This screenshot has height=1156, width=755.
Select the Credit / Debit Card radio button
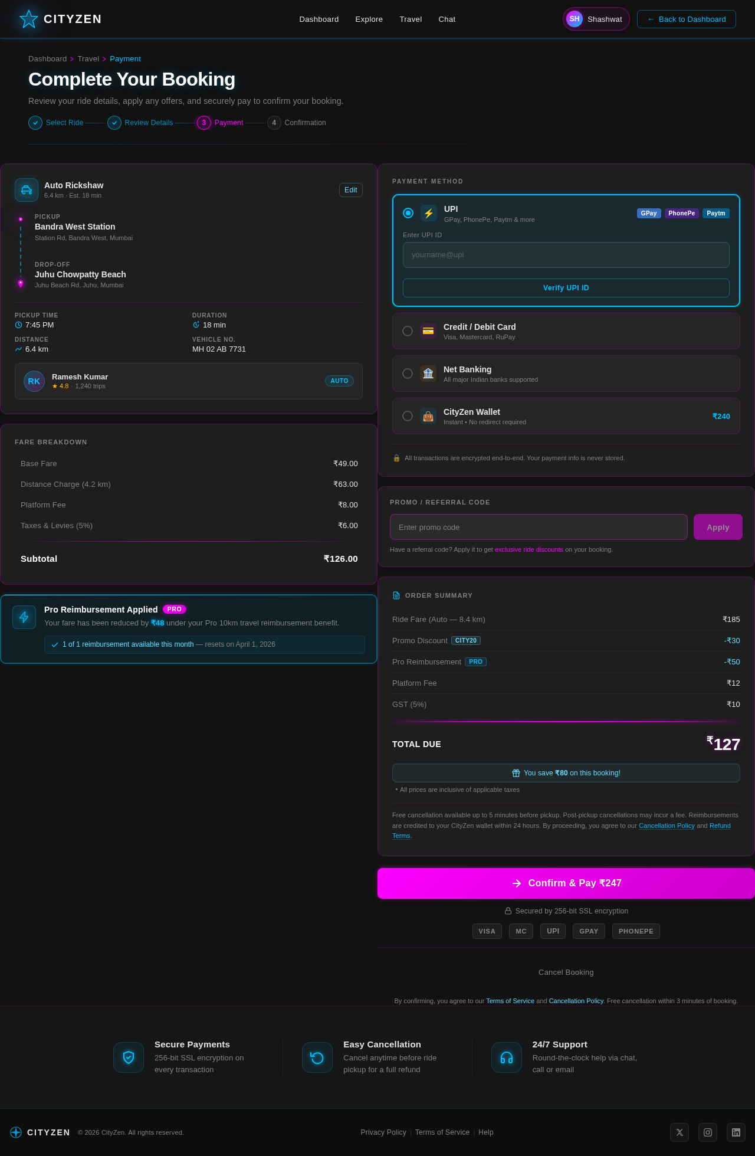coord(408,331)
